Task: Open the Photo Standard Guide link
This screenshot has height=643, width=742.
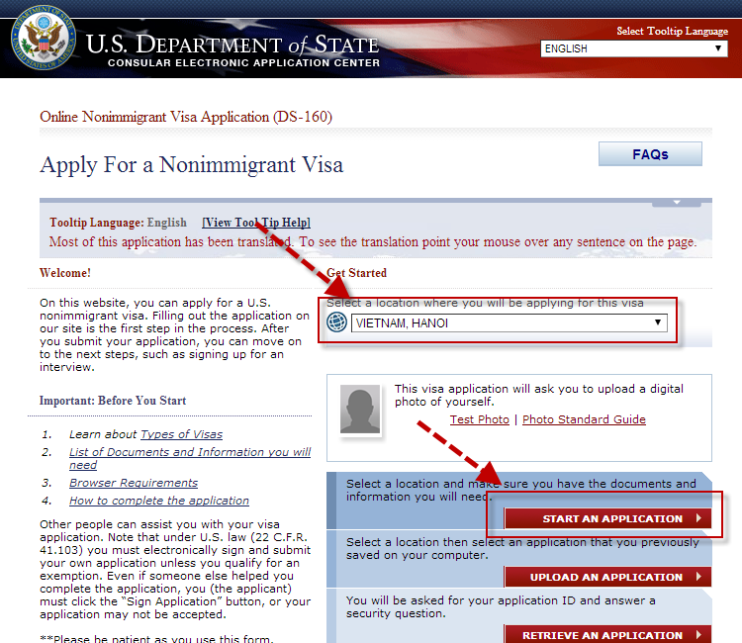Action: click(584, 419)
